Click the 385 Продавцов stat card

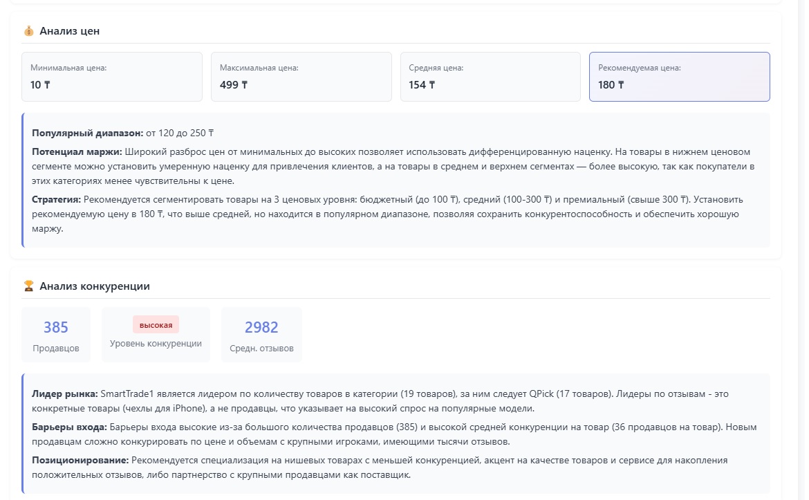point(56,335)
